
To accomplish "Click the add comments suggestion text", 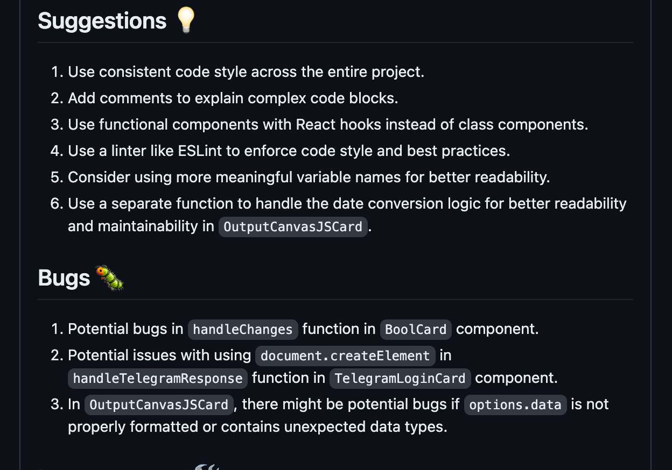I will [x=233, y=98].
